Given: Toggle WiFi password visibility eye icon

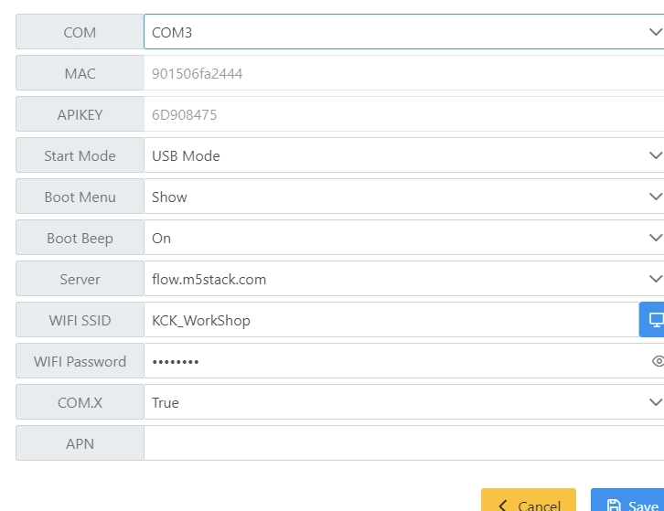Looking at the screenshot, I should (657, 361).
